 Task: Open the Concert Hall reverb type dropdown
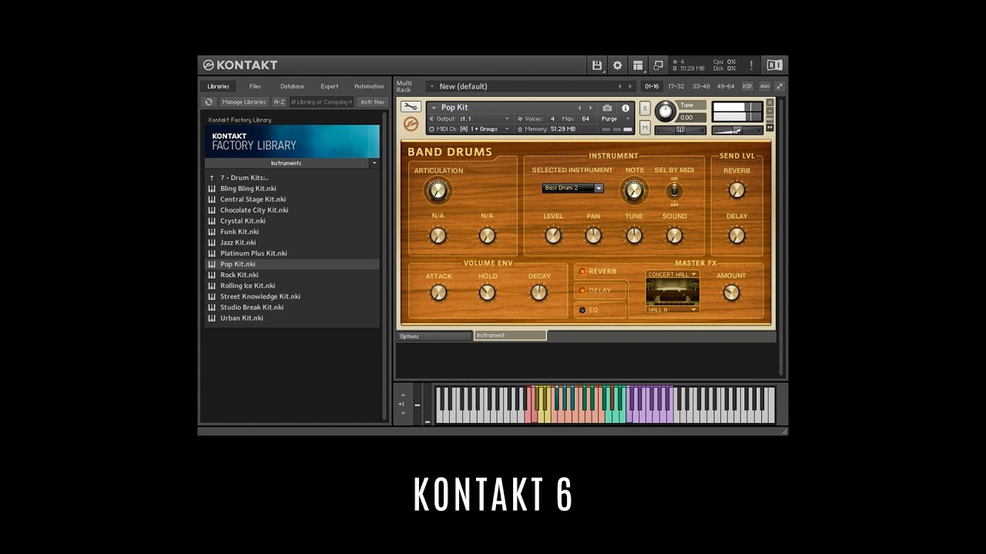tap(672, 274)
